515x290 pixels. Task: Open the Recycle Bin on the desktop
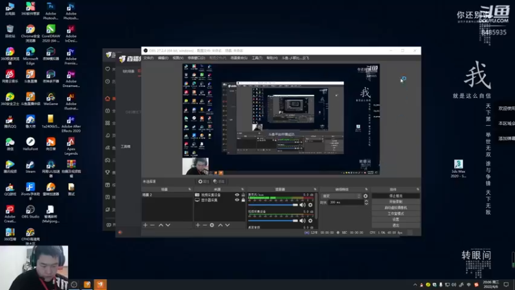tap(10, 31)
